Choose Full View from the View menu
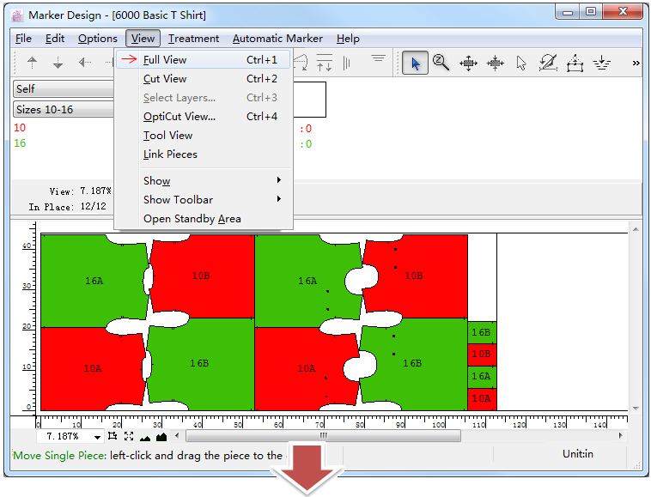The image size is (651, 497). [165, 60]
